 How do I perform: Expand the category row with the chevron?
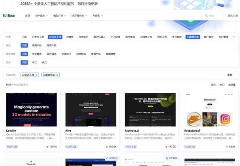pos(234,37)
